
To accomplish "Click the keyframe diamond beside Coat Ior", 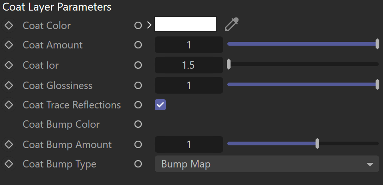I will coord(9,65).
